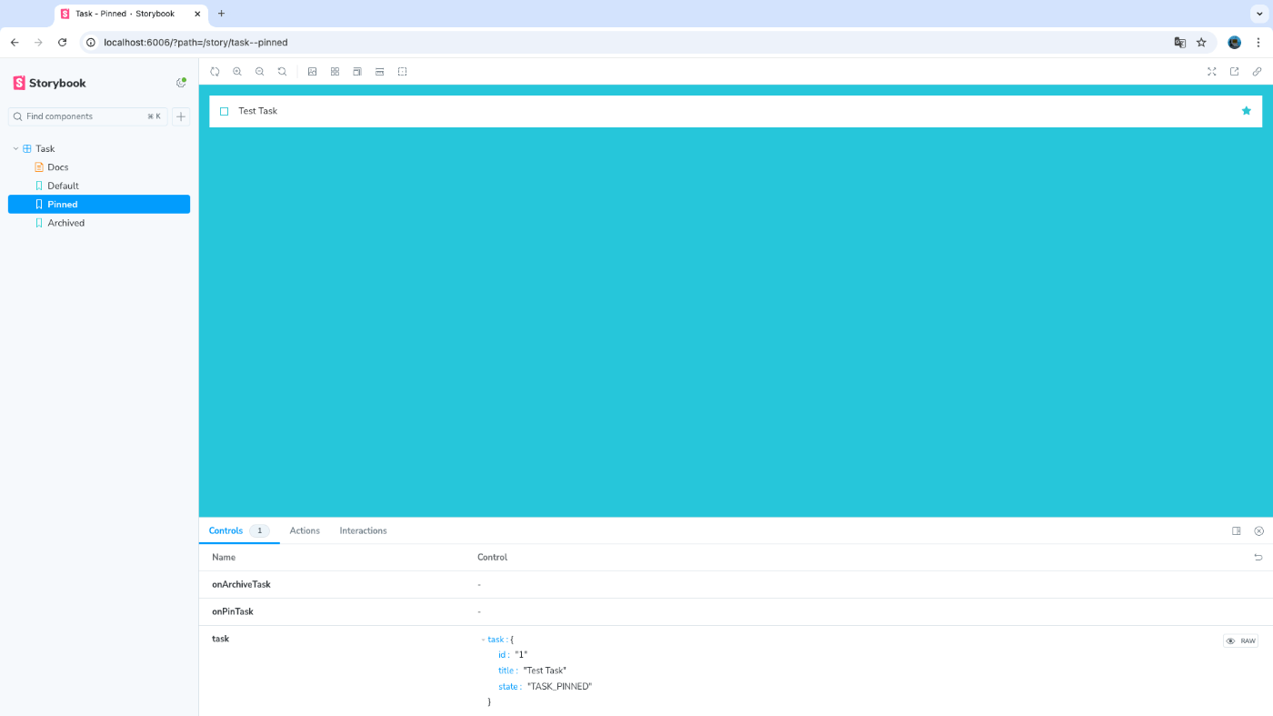
Task: Switch to the Interactions tab
Action: point(363,530)
